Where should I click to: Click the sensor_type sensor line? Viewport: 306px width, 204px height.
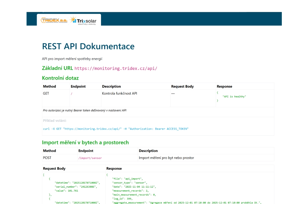[x=130, y=183]
